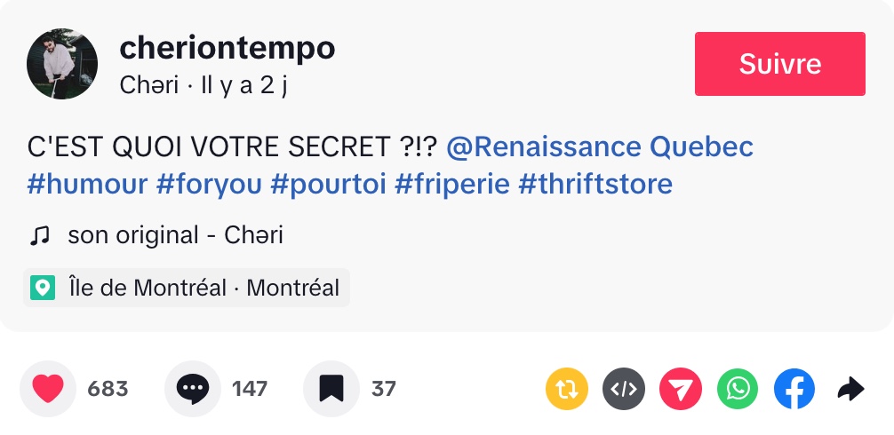Open the #pourtoi hashtag
894x435 pixels.
pyautogui.click(x=328, y=185)
